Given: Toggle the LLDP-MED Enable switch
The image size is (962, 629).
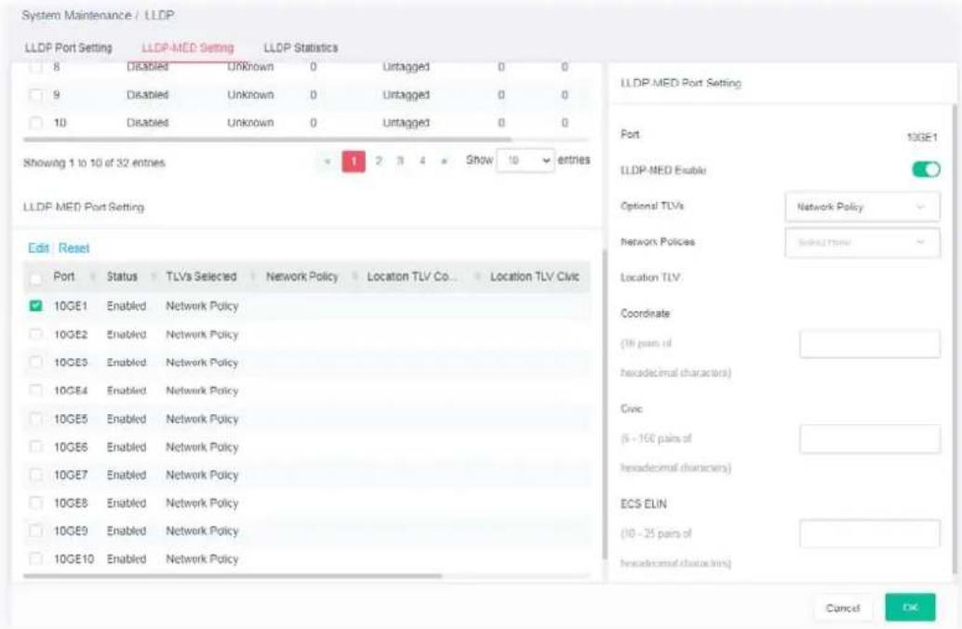Looking at the screenshot, I should pyautogui.click(x=926, y=169).
